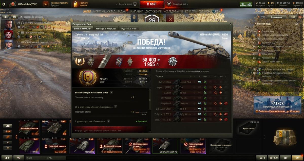The width and height of the screenshot is (304, 161).
Task: Open the settings gear menu
Action: click(x=4, y=4)
